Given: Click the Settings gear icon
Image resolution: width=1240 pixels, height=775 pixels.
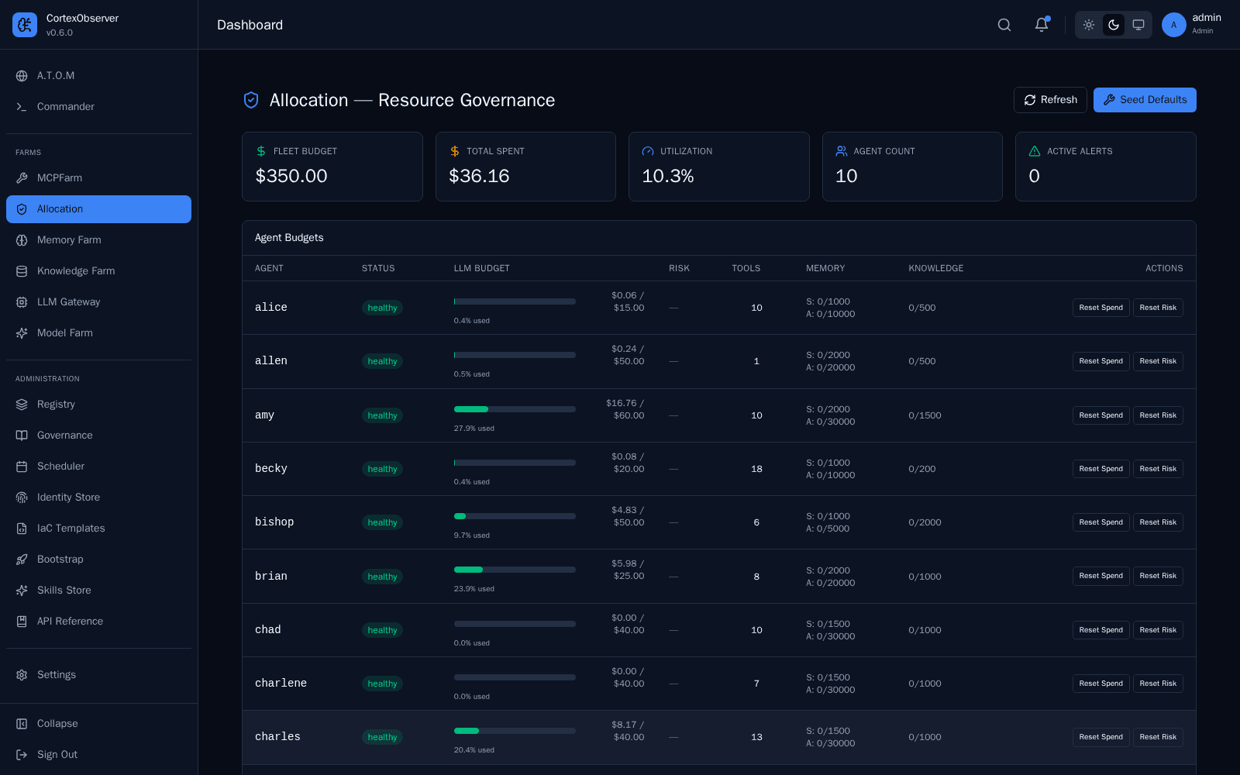Looking at the screenshot, I should 22,675.
